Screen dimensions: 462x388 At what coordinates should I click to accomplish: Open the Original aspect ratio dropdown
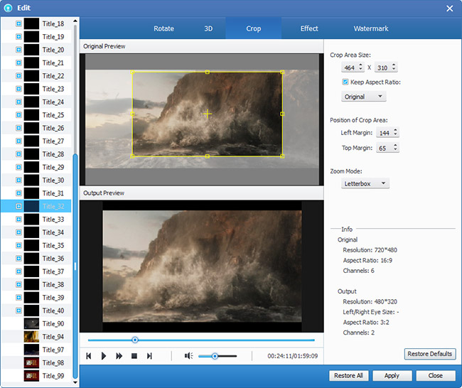[x=364, y=97]
